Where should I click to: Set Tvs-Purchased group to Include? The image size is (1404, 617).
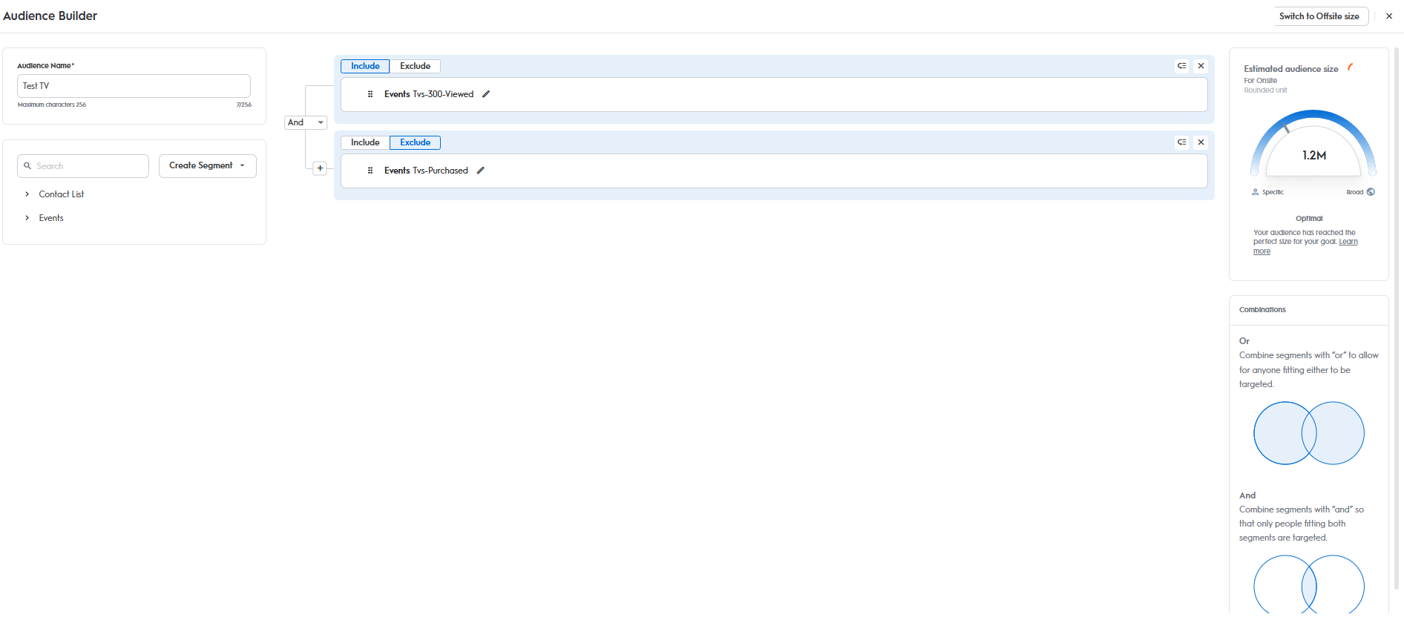coord(365,142)
